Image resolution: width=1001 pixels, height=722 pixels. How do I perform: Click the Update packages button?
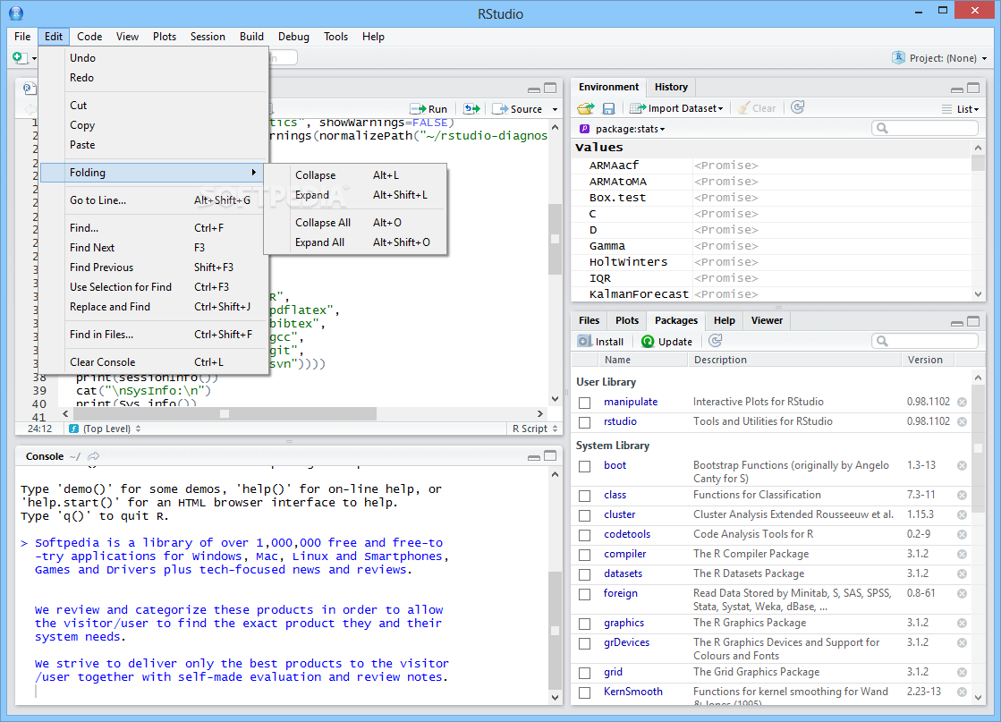click(x=666, y=342)
